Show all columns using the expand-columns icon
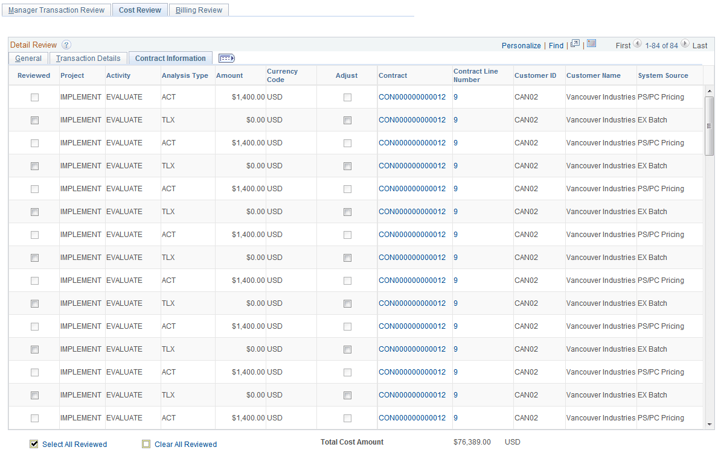The height and width of the screenshot is (453, 721). coord(226,58)
